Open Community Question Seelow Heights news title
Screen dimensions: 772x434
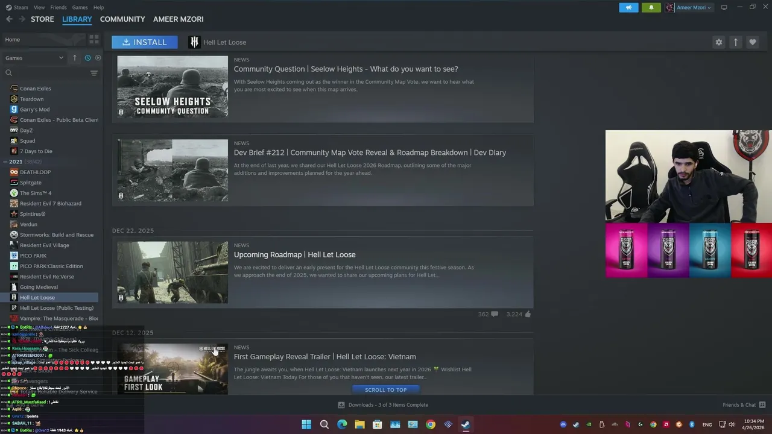click(346, 69)
